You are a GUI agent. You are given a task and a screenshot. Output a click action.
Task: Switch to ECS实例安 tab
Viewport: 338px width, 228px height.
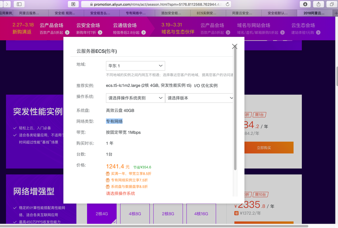coord(208,13)
